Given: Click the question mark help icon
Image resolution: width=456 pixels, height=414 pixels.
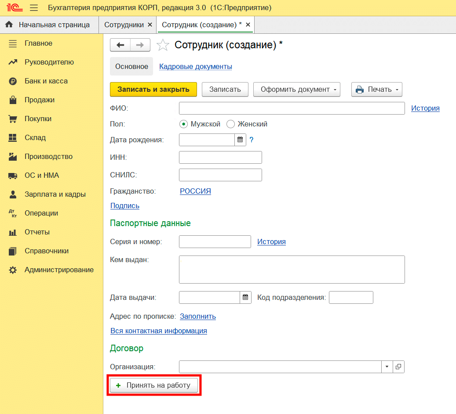Looking at the screenshot, I should point(252,140).
